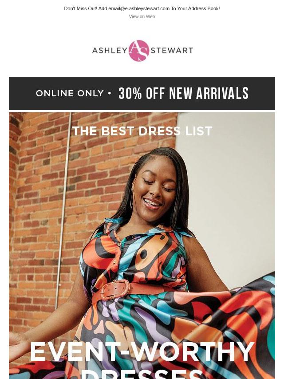Click the bullet dot in the black banner

(110, 93)
